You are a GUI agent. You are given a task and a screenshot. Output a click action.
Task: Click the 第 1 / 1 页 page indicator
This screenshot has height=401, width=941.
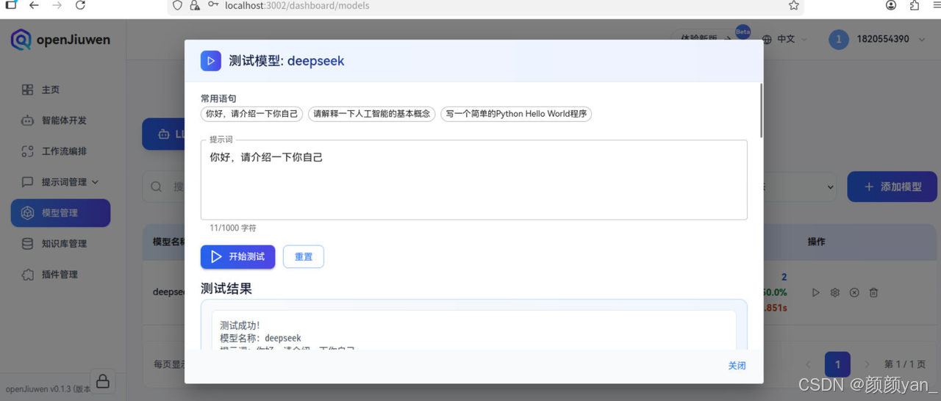coord(905,364)
